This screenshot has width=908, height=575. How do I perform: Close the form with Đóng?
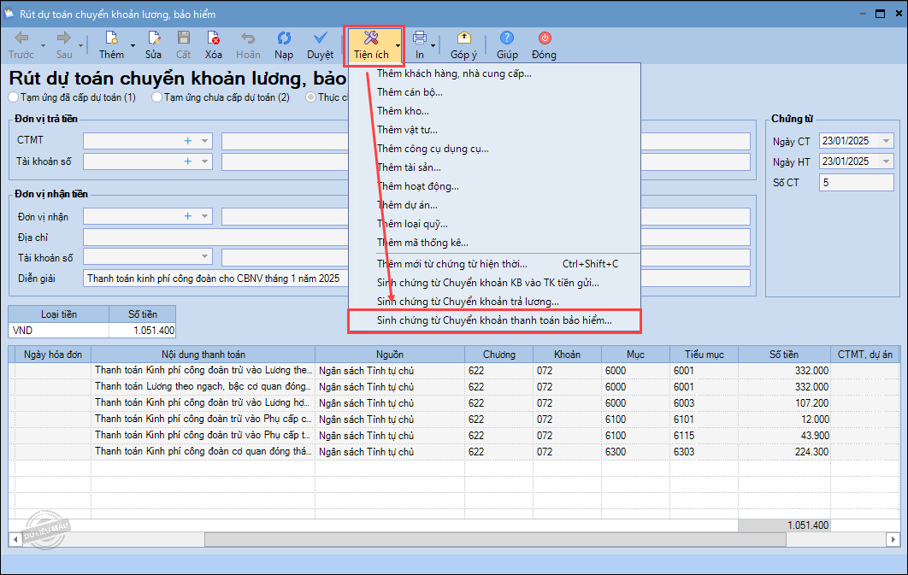[545, 45]
